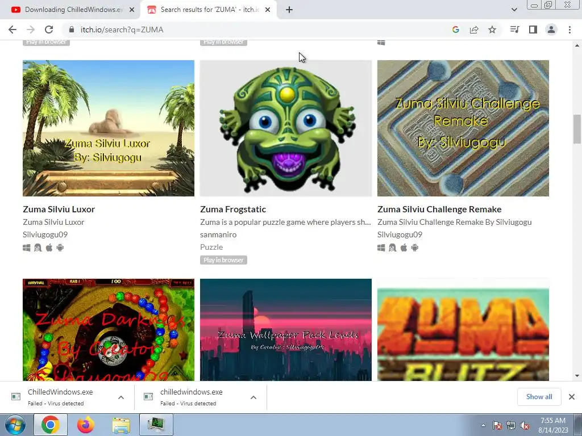
Task: Click the Windows icon under Zuma Silviu Luxor
Action: point(26,248)
